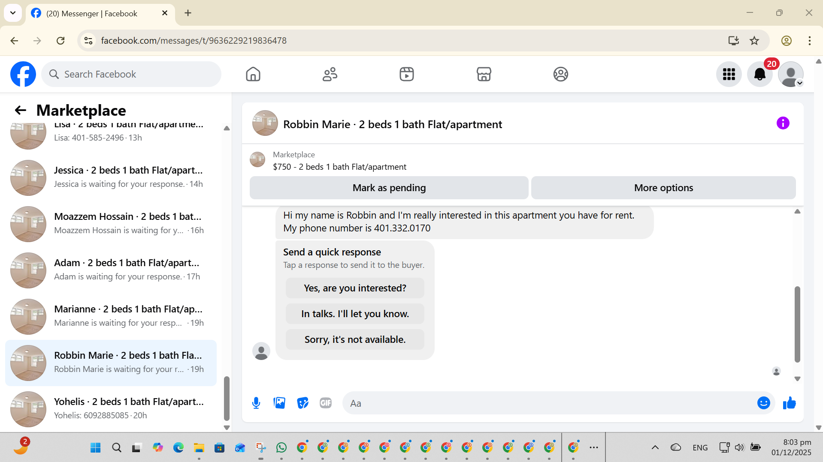Viewport: 823px width, 462px height.
Task: Click the $750 listing link in chat header
Action: click(x=339, y=167)
